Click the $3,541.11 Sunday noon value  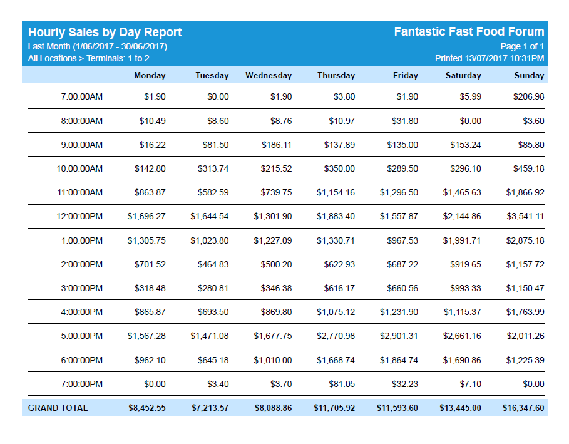tap(525, 217)
